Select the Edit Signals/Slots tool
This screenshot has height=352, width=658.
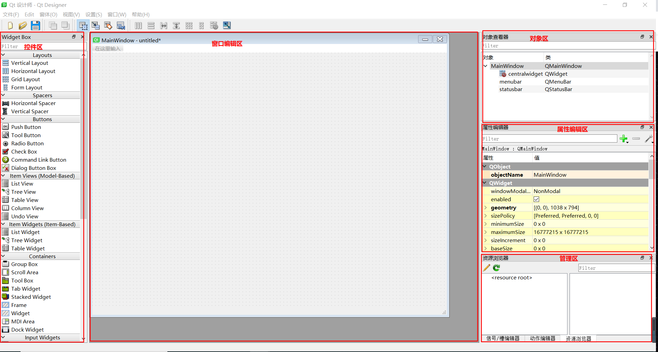(x=96, y=25)
